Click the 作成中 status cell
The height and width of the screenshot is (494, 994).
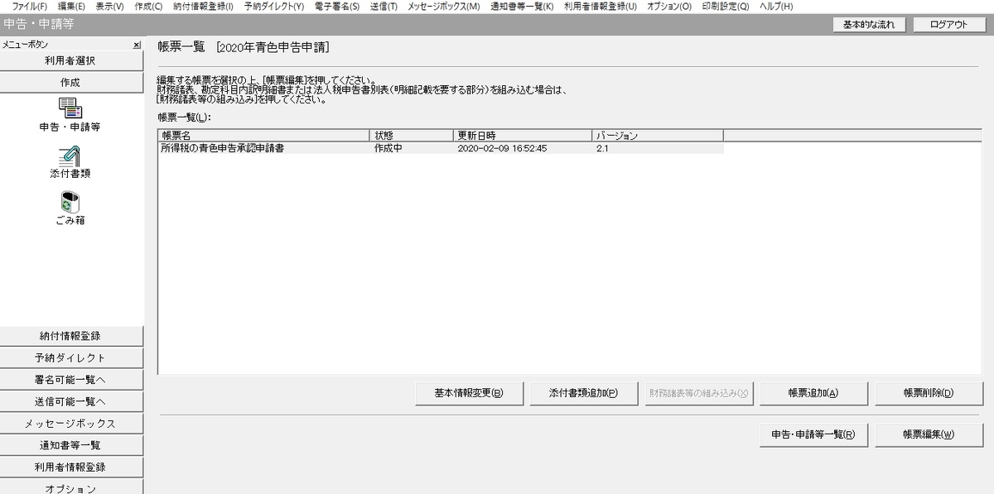(x=388, y=149)
